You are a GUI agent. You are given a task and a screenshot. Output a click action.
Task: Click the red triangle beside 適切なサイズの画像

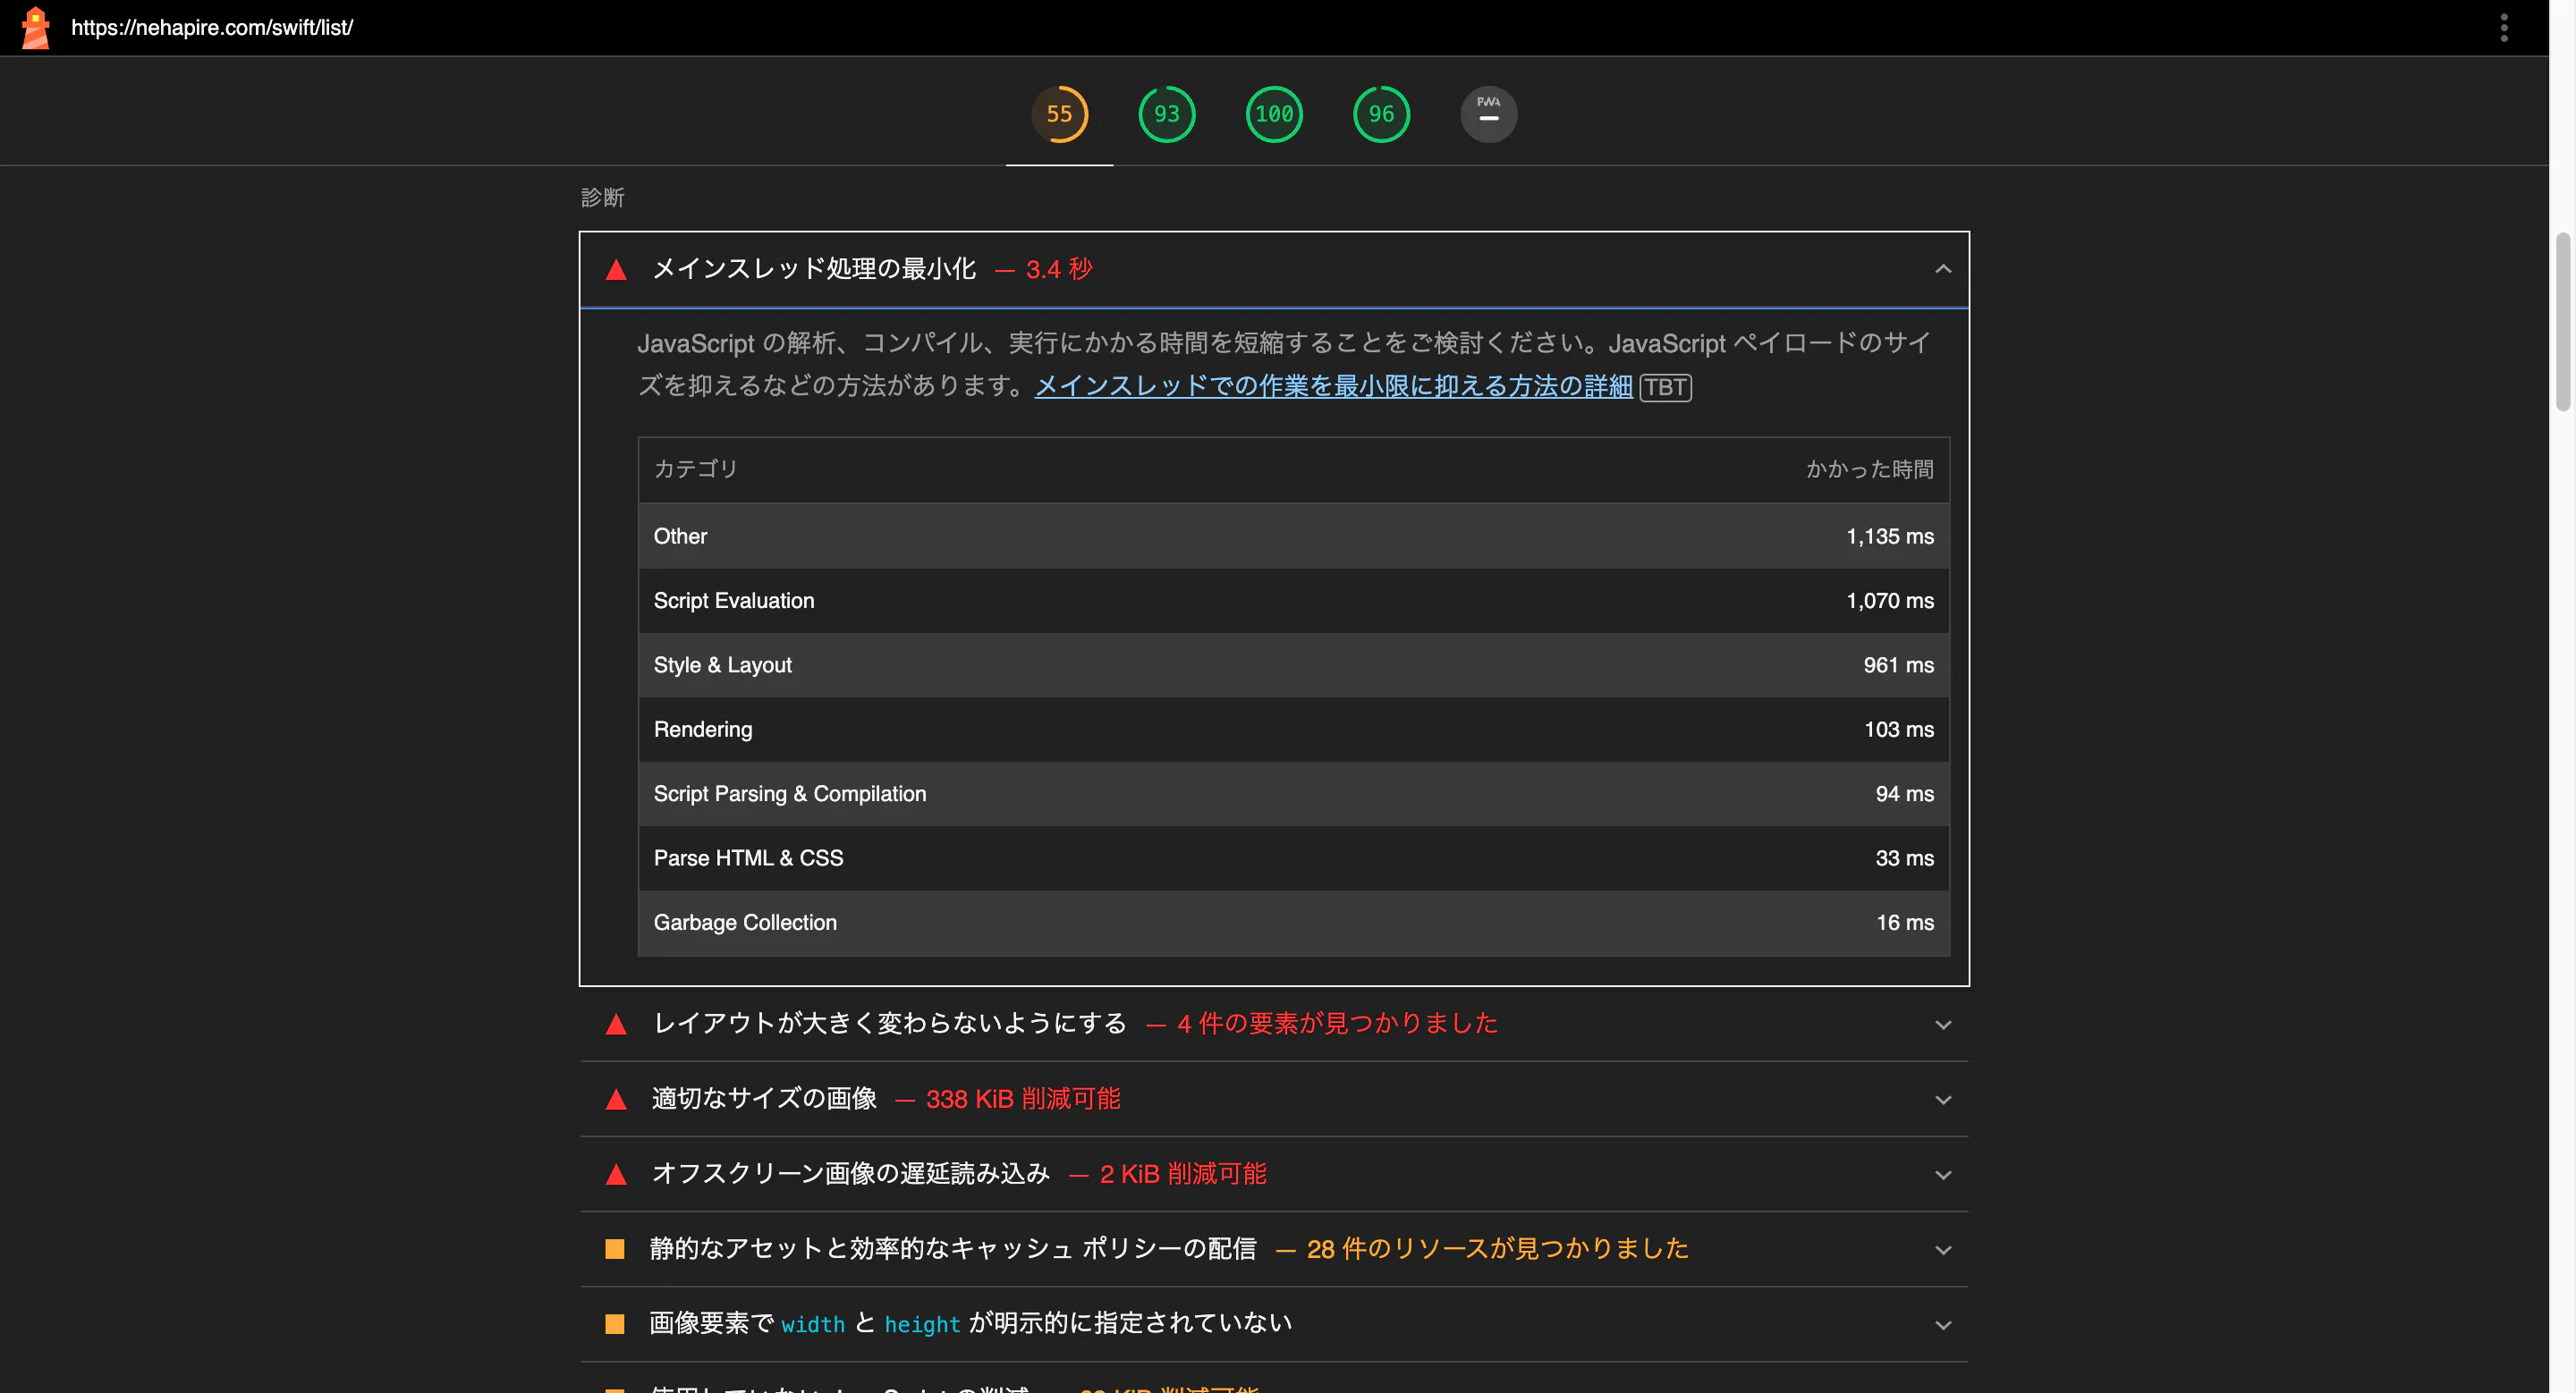coord(616,1101)
